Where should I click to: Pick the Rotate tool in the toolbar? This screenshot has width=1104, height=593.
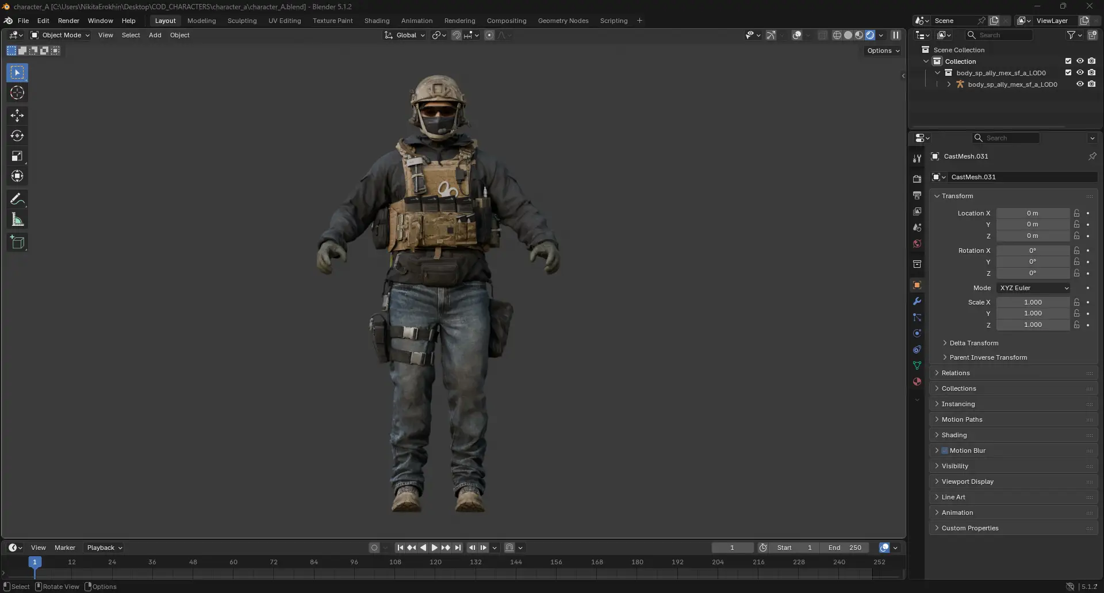[17, 136]
